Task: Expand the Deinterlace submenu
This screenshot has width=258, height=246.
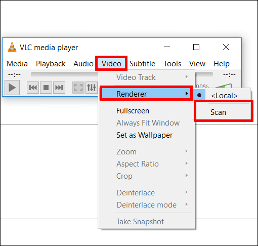Action: coord(146,193)
